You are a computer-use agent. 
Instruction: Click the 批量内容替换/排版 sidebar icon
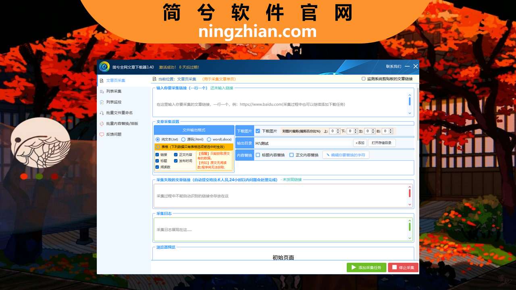click(102, 124)
